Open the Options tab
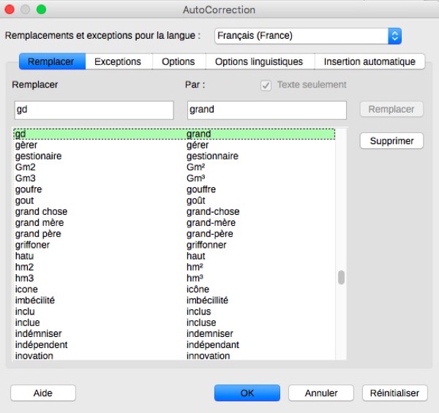The image size is (439, 413). [x=179, y=61]
